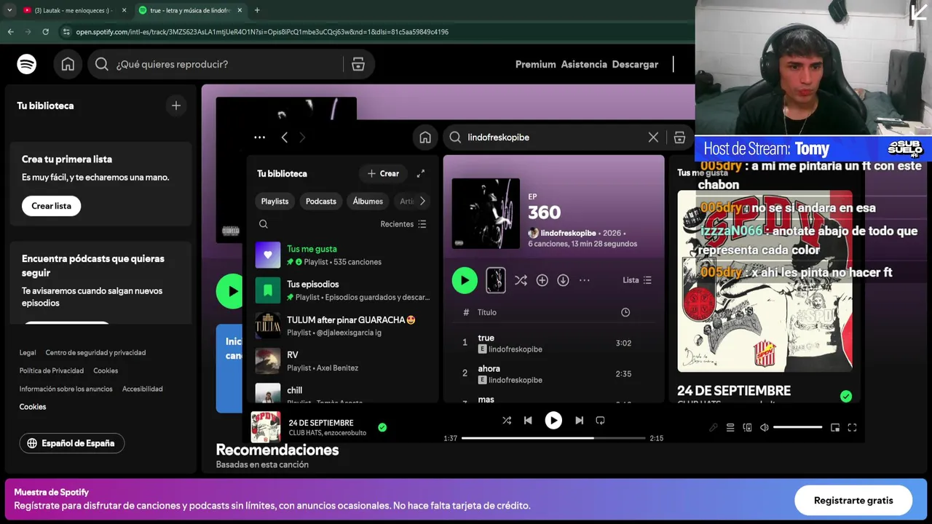Add 360 EP to library
The image size is (932, 524).
click(x=542, y=280)
